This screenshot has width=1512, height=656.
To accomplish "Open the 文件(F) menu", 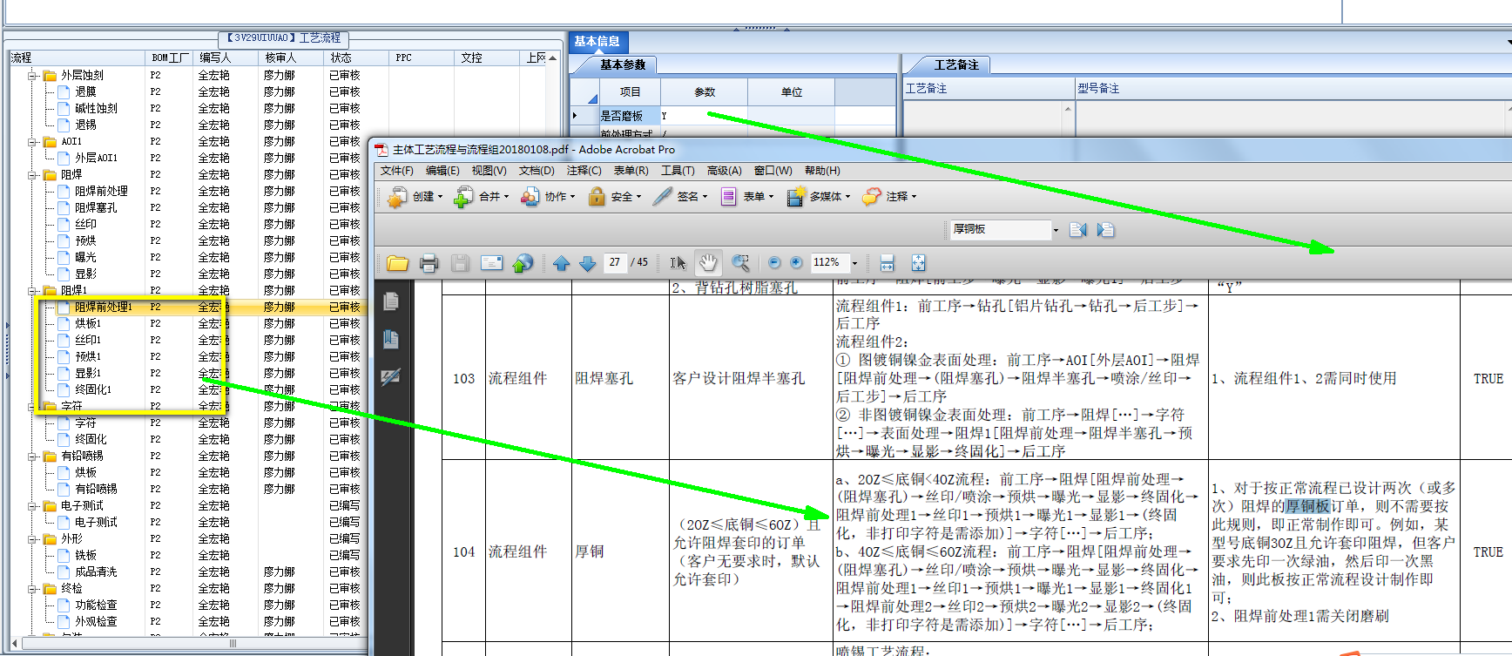I will point(397,171).
